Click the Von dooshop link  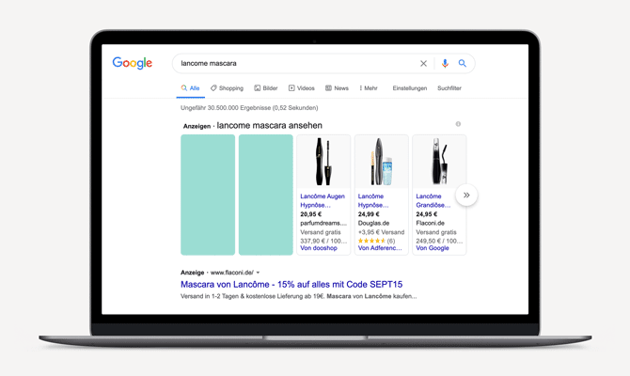[x=319, y=248]
